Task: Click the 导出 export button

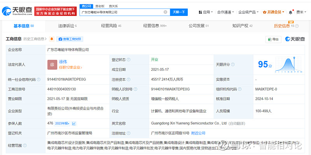Action: tap(273, 39)
